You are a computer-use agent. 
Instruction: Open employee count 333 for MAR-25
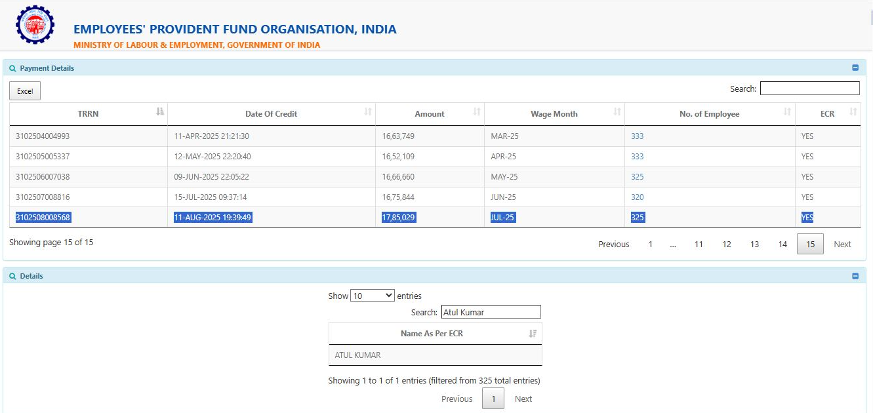tap(637, 136)
